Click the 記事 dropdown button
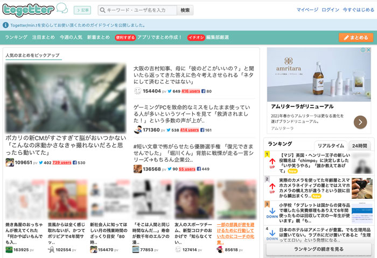Viewport: 377px width, 258px height. 82,10
